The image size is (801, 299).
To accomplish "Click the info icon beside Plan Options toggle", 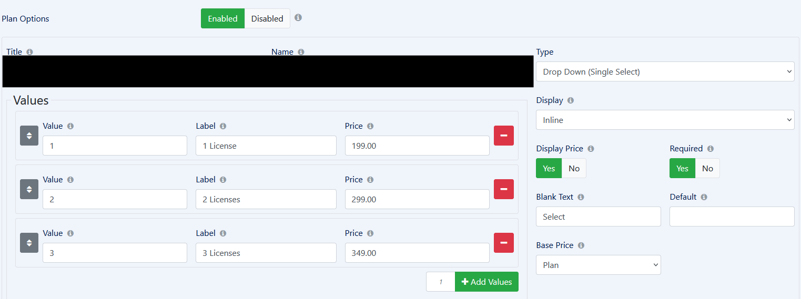I will 298,18.
